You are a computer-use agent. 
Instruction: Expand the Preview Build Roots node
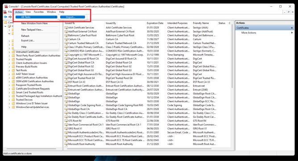9,67
